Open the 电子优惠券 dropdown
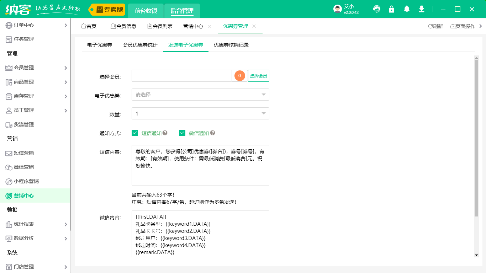Viewport: 486px width, 273px height. pyautogui.click(x=200, y=95)
